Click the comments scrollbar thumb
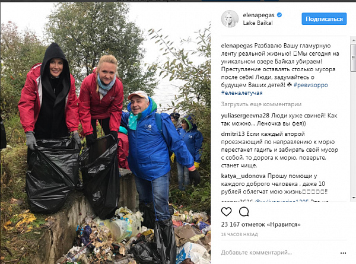Image resolution: width=356 pixels, height=264 pixels. pos(353,58)
